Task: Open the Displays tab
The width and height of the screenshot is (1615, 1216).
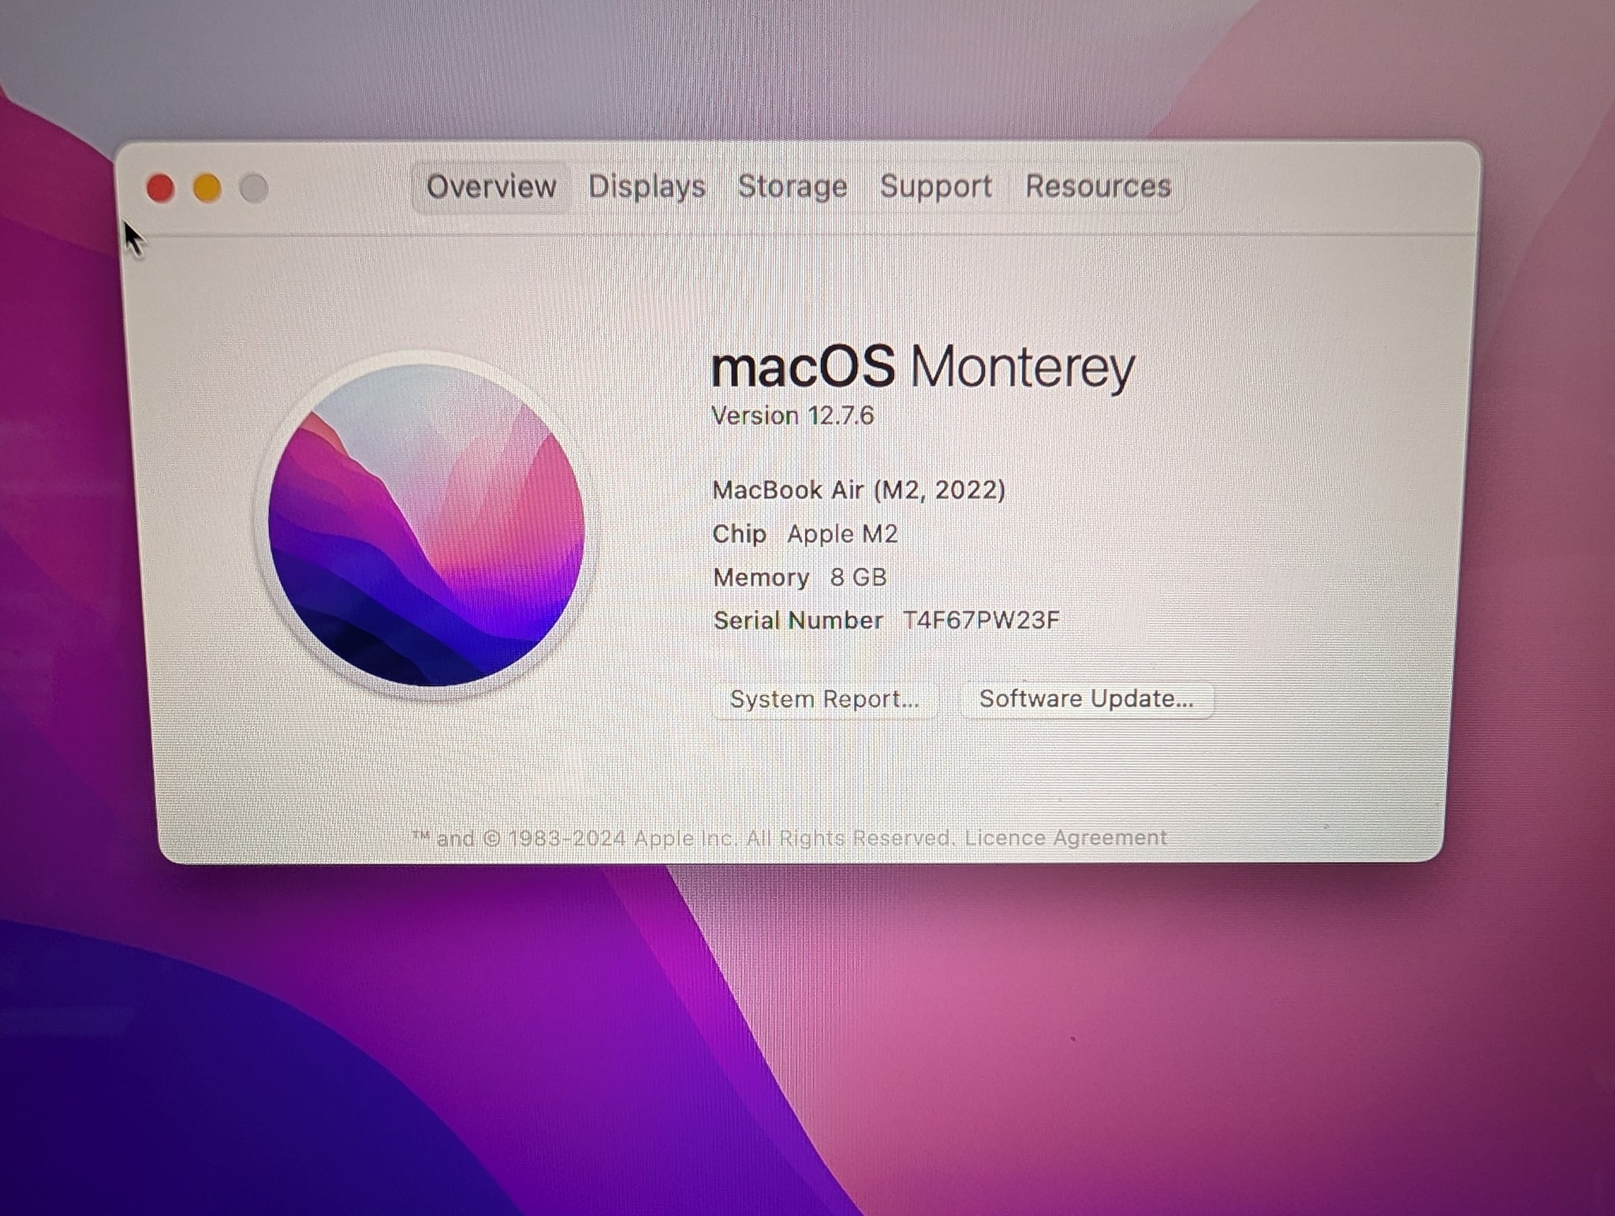Action: (647, 187)
